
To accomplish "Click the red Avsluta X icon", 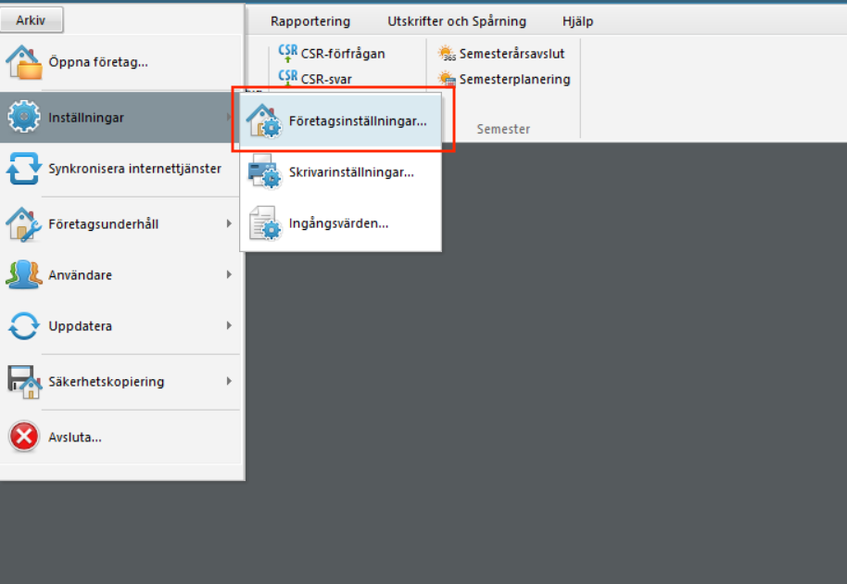I will [x=24, y=437].
